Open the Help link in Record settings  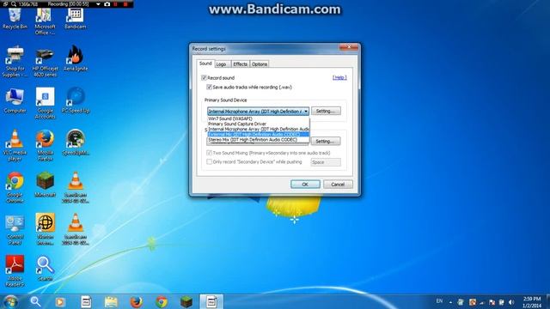pos(339,77)
